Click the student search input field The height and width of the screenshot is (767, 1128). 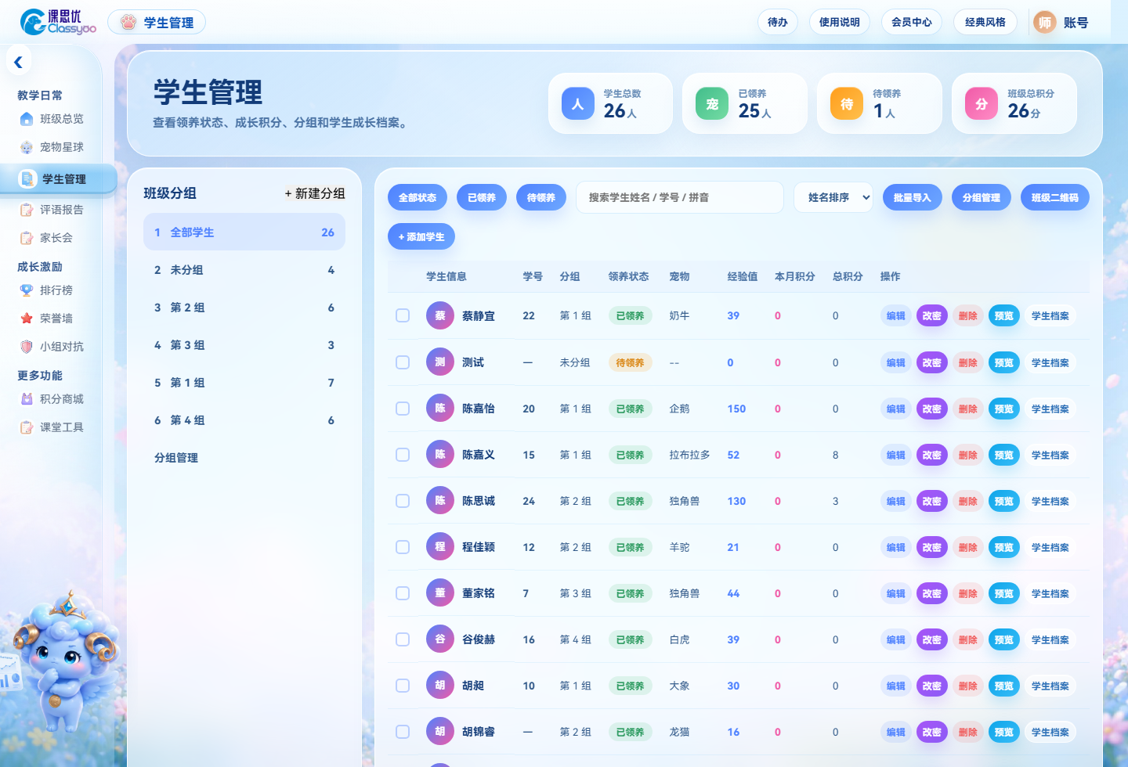point(680,197)
